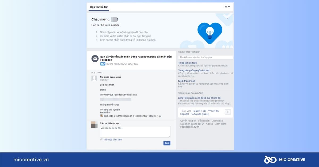
Task: Click the MỞ status badge
Action: pos(103,64)
